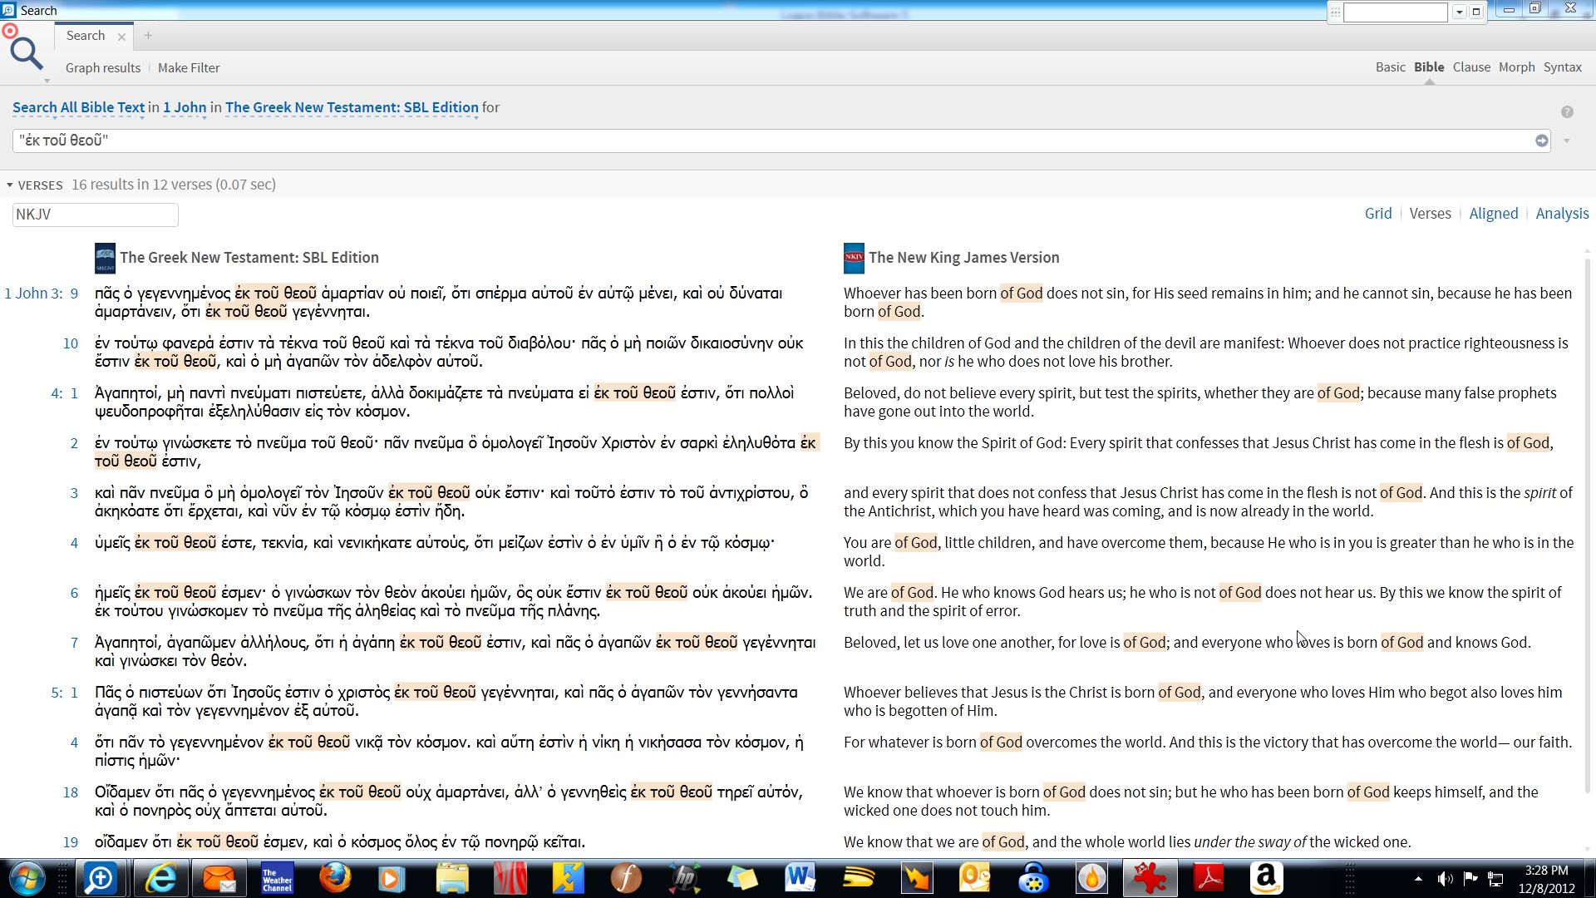Open the 4:1 verse reference link
Screen dimensions: 1596x898
[65, 393]
